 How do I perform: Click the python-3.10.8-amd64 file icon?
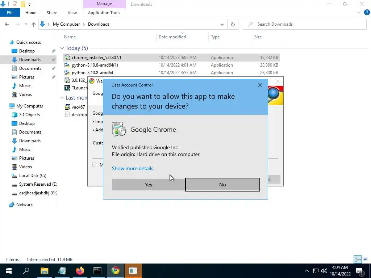(x=67, y=72)
